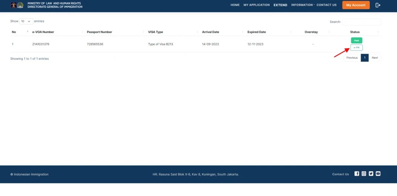Expand the INFORMATION menu
The height and width of the screenshot is (196, 397).
tap(303, 5)
